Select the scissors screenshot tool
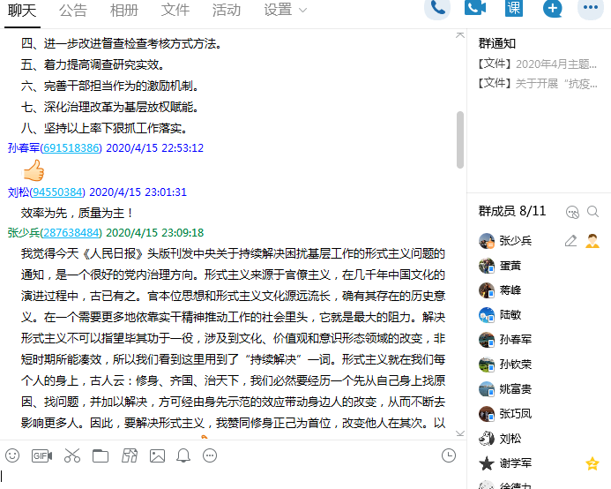This screenshot has width=611, height=489. click(x=72, y=455)
